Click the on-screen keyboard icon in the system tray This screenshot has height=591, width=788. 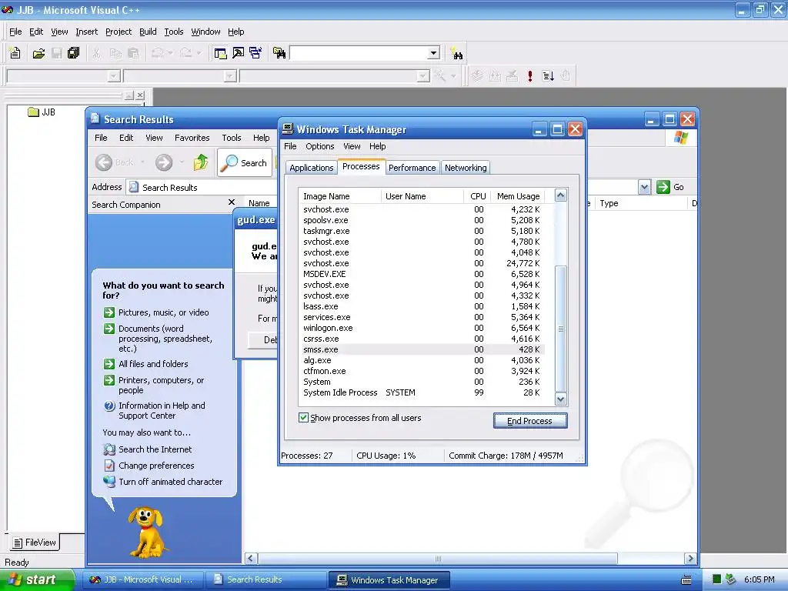pyautogui.click(x=686, y=580)
